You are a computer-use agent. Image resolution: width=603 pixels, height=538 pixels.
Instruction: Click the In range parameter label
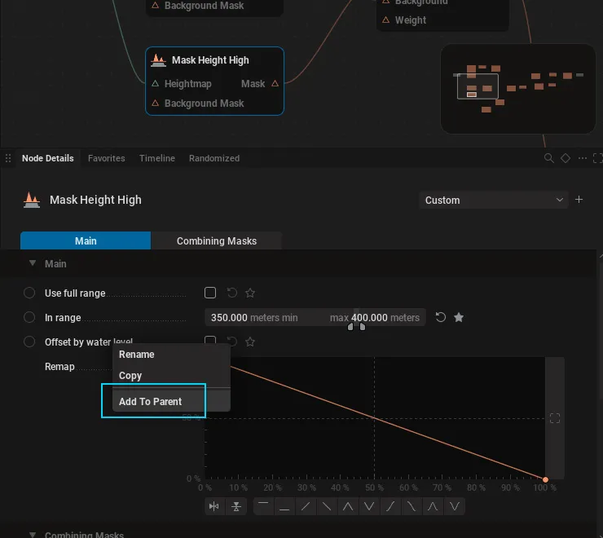(x=63, y=317)
